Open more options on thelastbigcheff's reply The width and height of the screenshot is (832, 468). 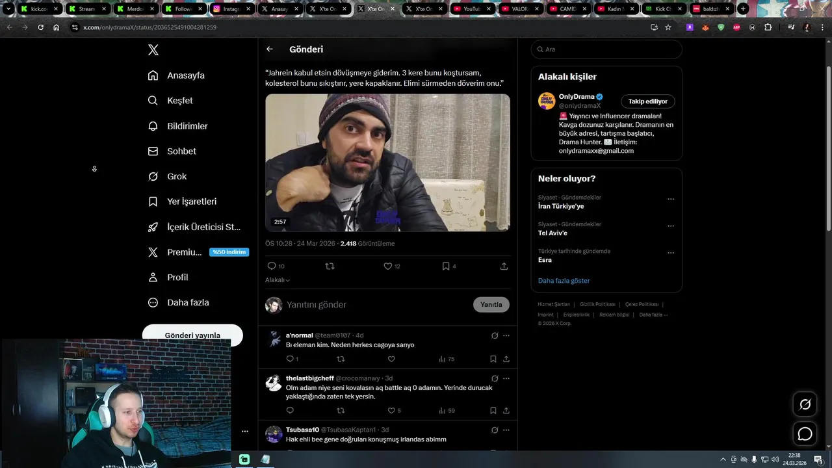506,378
